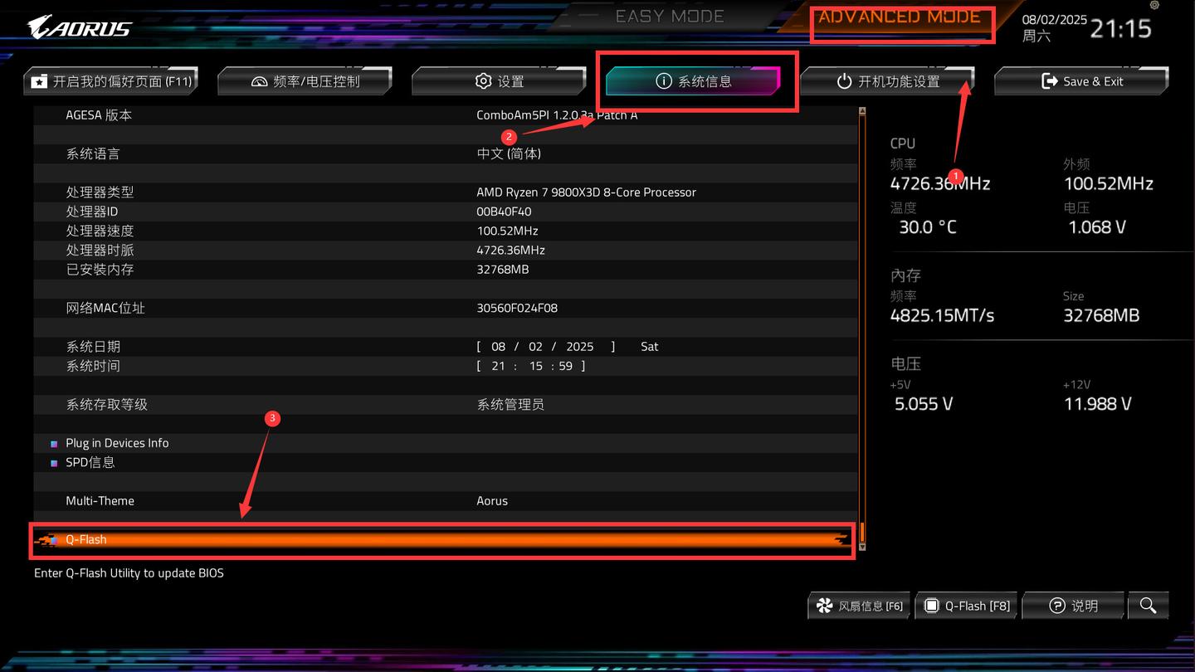Click the magnifier search icon

(1149, 606)
